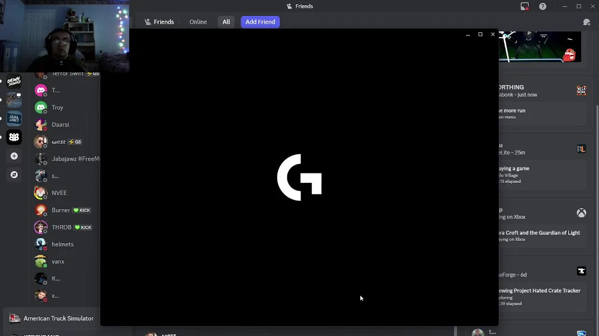This screenshot has height=336, width=599.
Task: Open the Help question mark icon
Action: pos(542,6)
